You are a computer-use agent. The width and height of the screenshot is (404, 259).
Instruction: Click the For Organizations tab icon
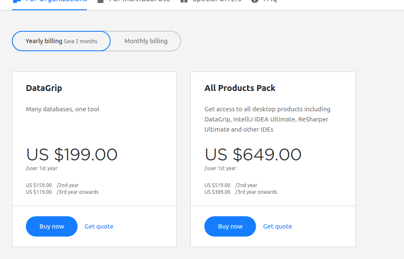17,1
